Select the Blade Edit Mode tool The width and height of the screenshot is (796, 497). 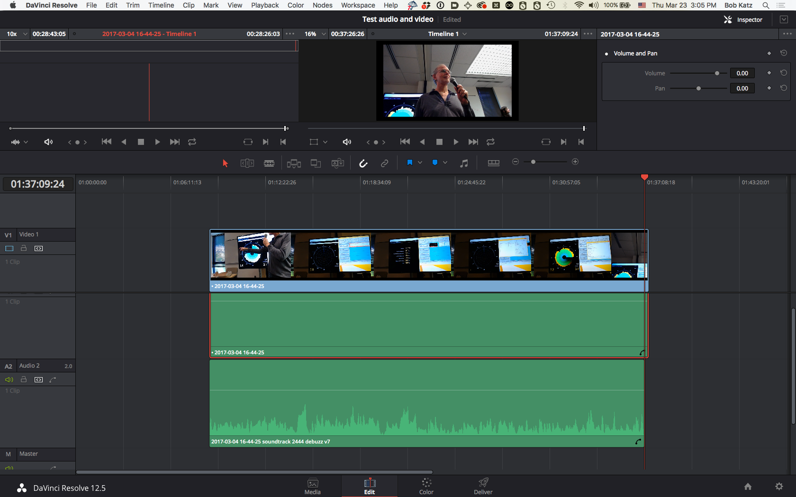pyautogui.click(x=269, y=163)
